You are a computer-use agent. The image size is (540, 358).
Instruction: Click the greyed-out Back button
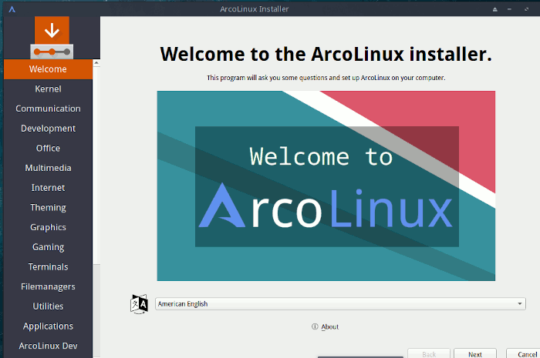pyautogui.click(x=429, y=354)
